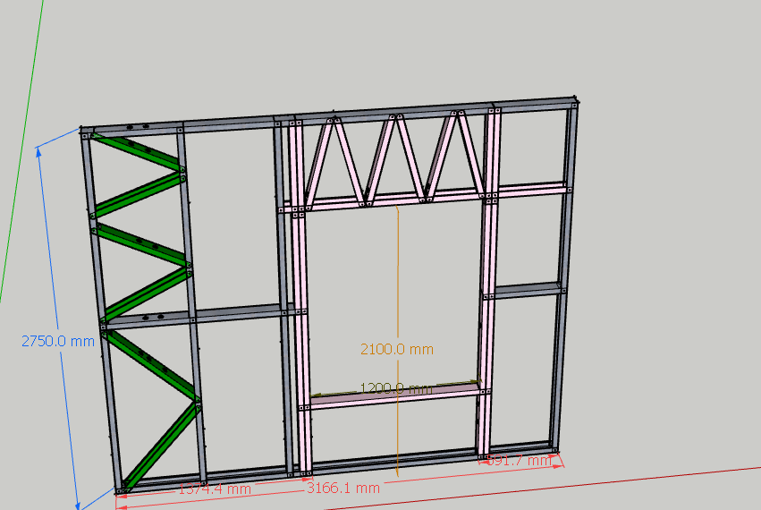Select the 2750.0 mm height dimension label
Image resolution: width=761 pixels, height=510 pixels.
click(x=58, y=341)
